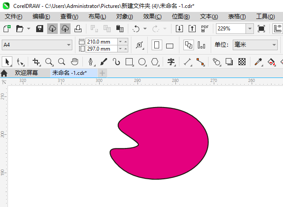Select the Connector tool
This screenshot has height=207, width=283.
200,62
